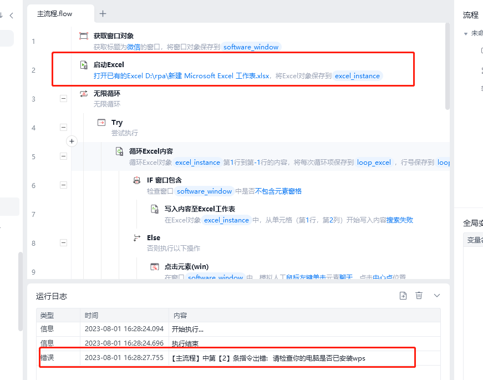This screenshot has width=483, height=380.
Task: Click the 搜索失败 content link in step 7
Action: (399, 220)
